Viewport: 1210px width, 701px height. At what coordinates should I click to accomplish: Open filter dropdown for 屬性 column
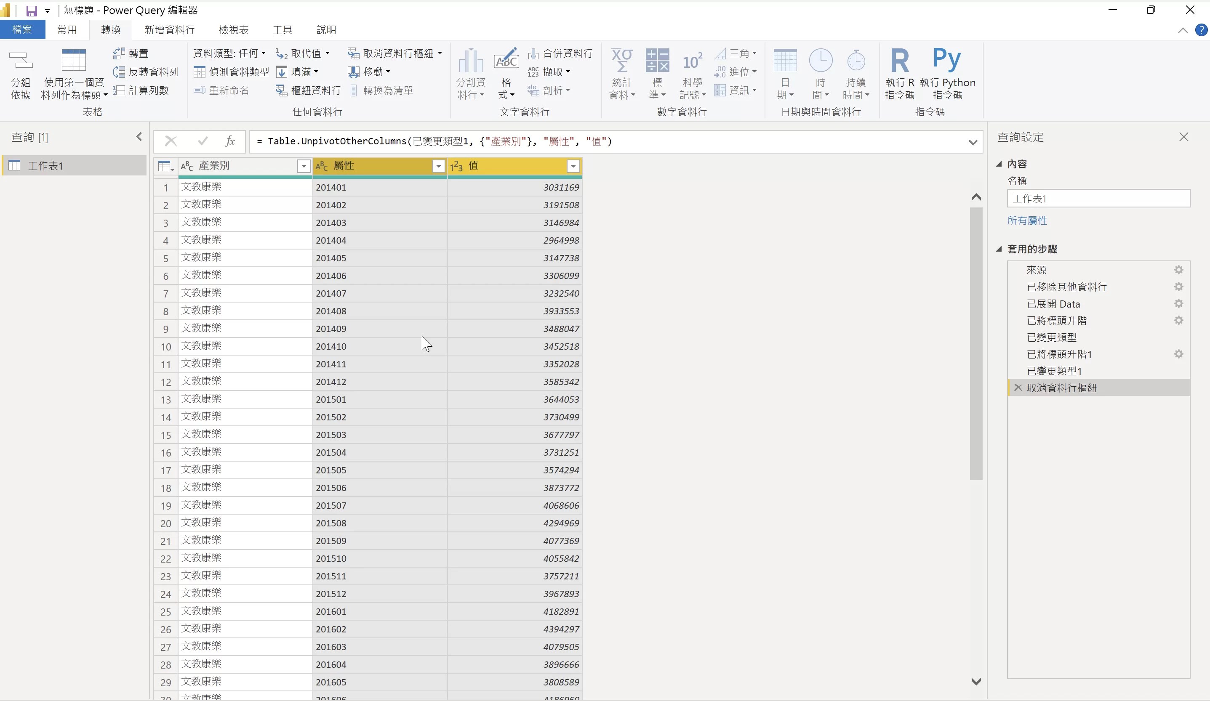438,166
